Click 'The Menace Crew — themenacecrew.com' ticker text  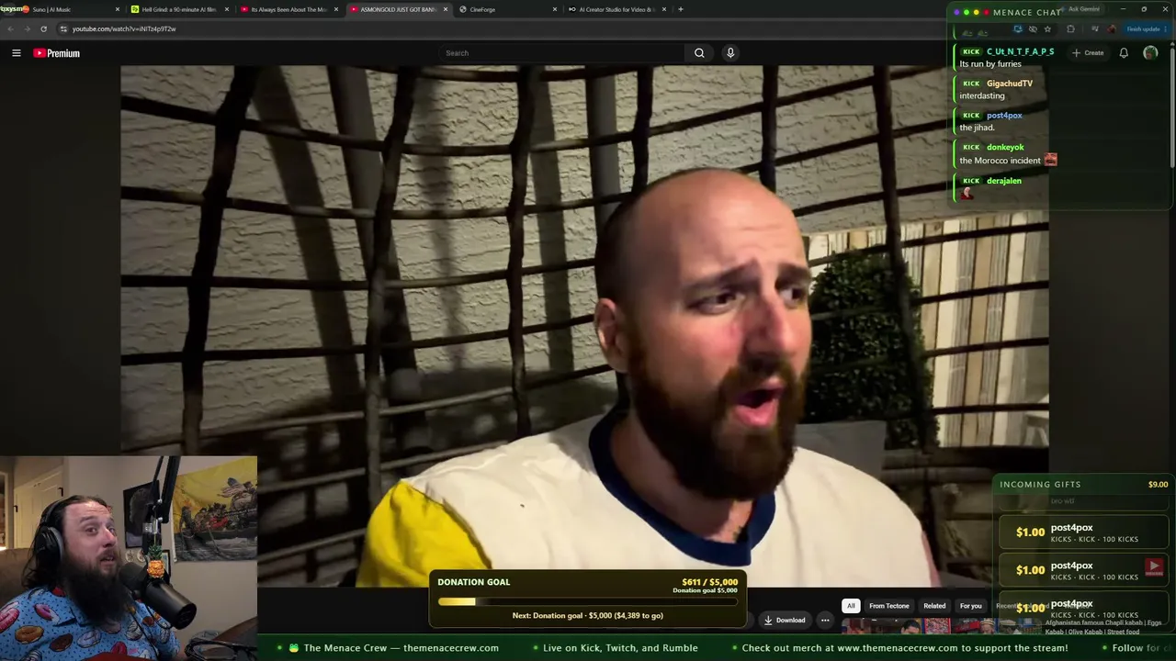[x=401, y=648]
